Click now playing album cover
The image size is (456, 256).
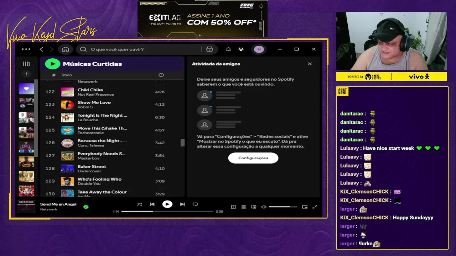[26, 207]
